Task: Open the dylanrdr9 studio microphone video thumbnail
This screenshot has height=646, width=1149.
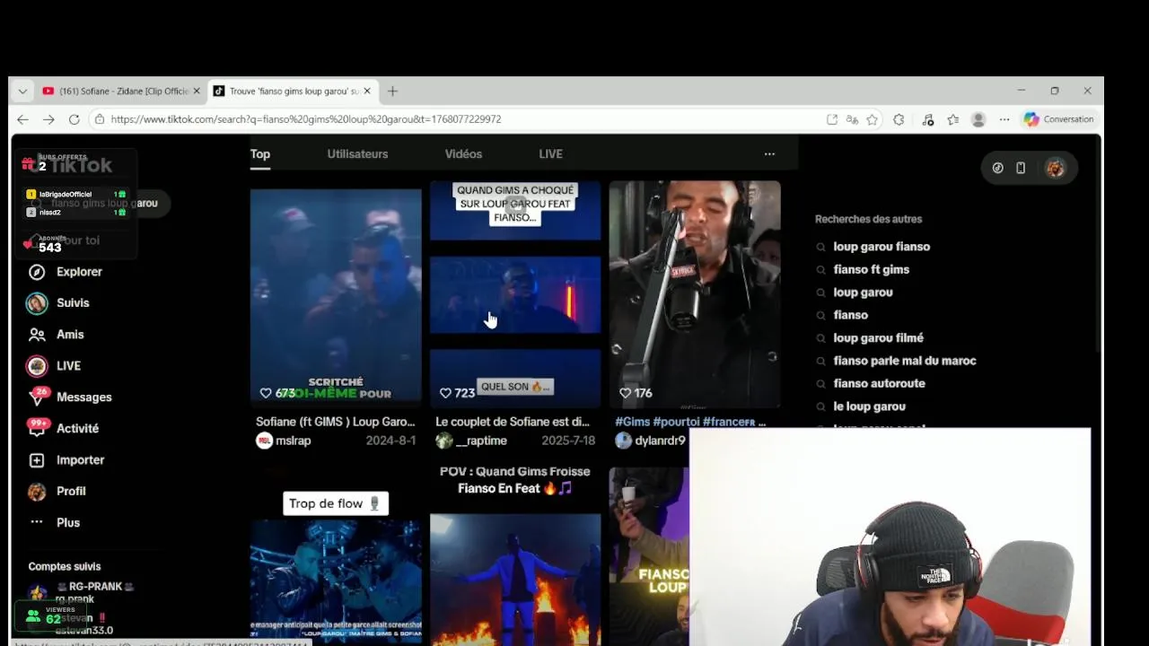Action: (695, 294)
